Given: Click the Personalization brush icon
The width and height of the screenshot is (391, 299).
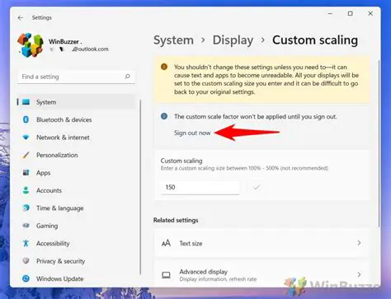Looking at the screenshot, I should pos(26,155).
